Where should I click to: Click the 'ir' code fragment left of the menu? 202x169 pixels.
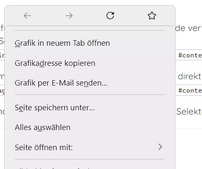[2, 55]
